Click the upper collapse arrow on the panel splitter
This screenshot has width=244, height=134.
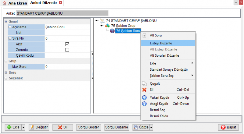[92, 54]
